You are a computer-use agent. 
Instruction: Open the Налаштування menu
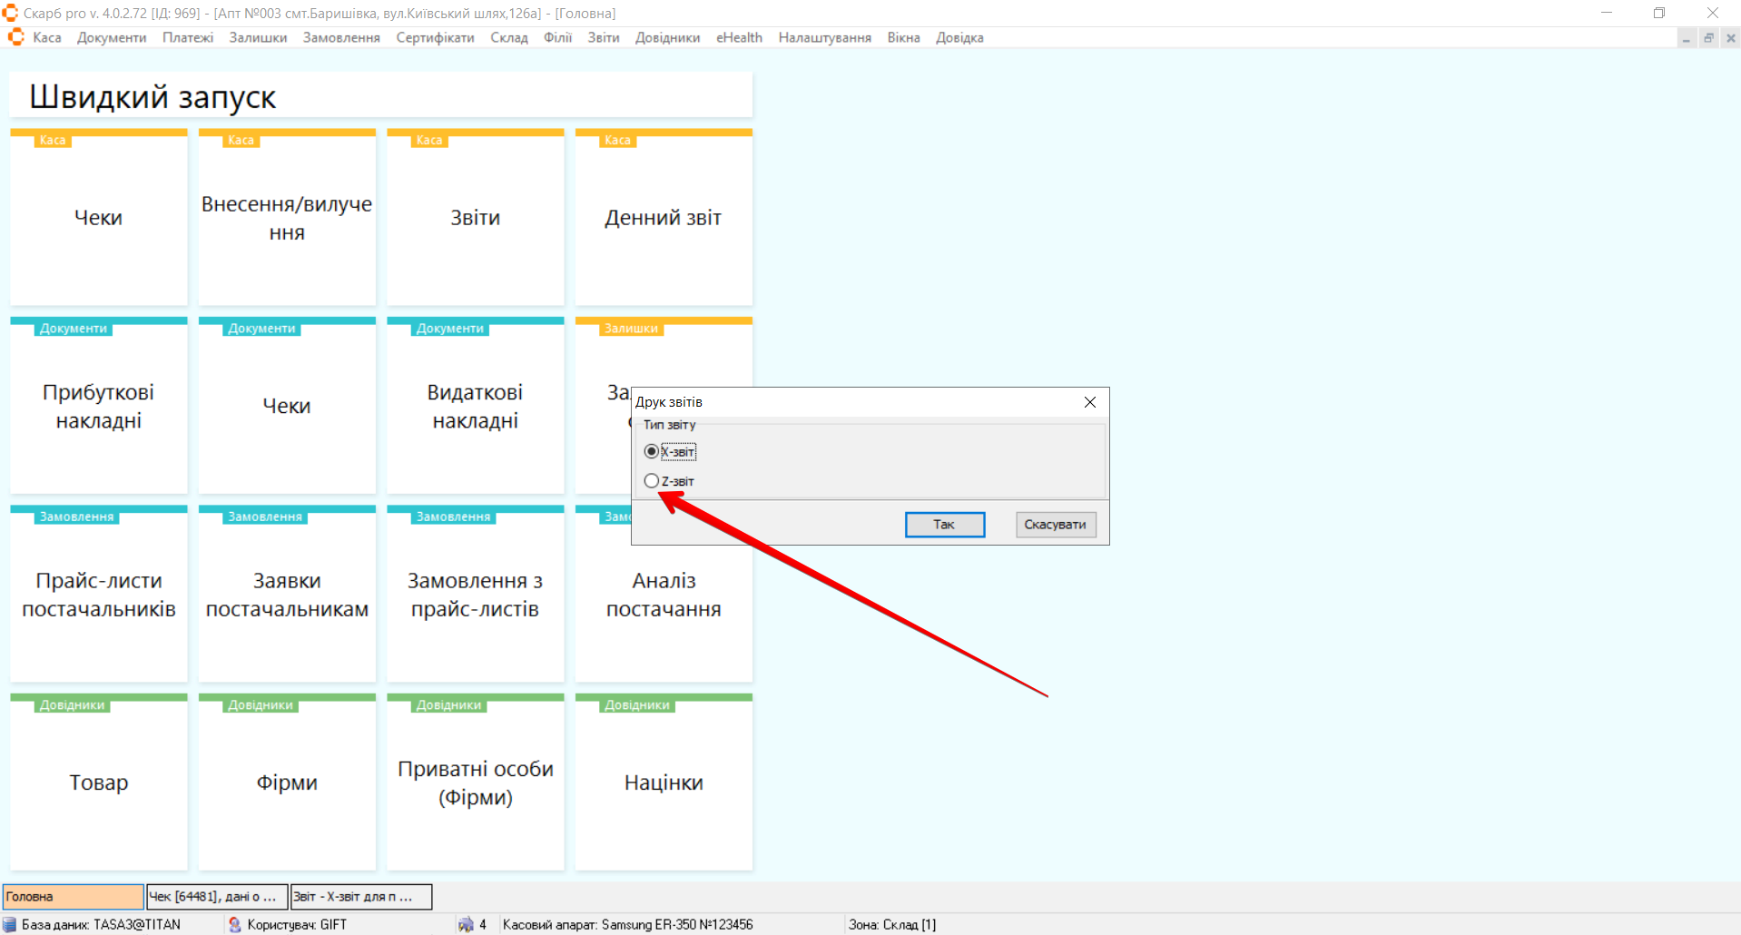(x=824, y=37)
